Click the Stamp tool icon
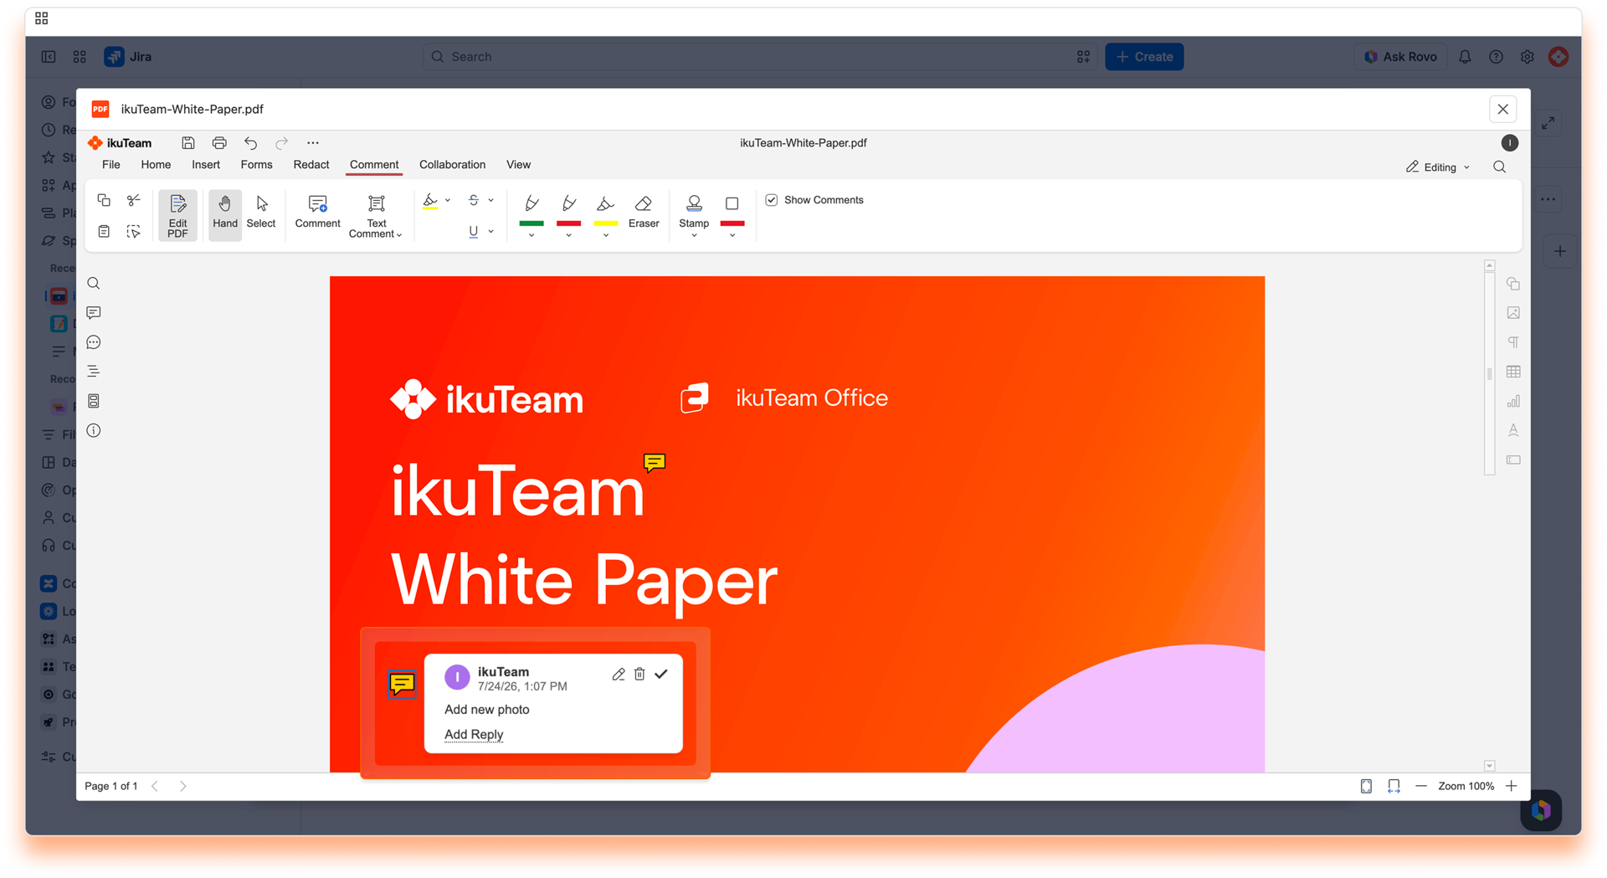Image resolution: width=1607 pixels, height=878 pixels. click(x=694, y=203)
